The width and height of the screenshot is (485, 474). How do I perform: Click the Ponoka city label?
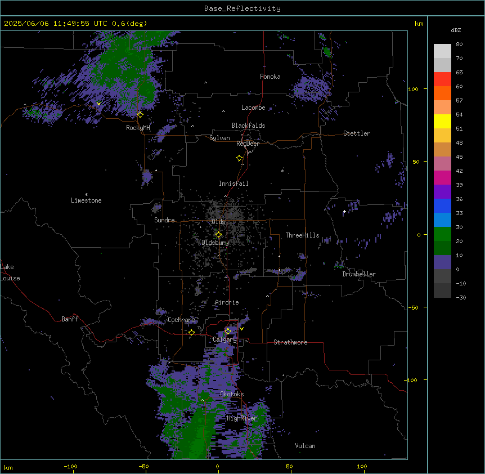point(270,77)
